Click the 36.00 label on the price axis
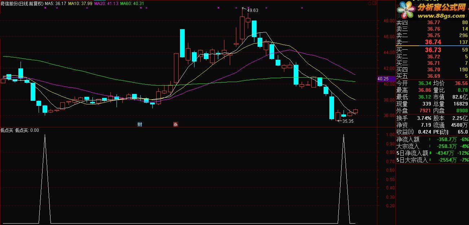Viewport: 469px width, 225px height. [x=389, y=116]
